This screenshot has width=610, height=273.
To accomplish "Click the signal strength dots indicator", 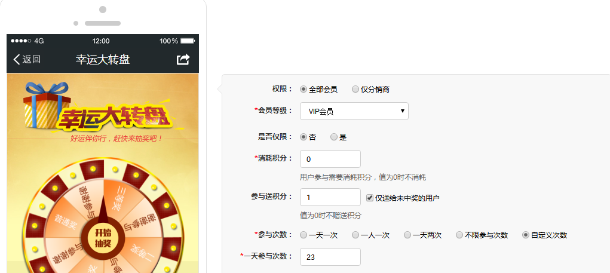I will pyautogui.click(x=21, y=41).
